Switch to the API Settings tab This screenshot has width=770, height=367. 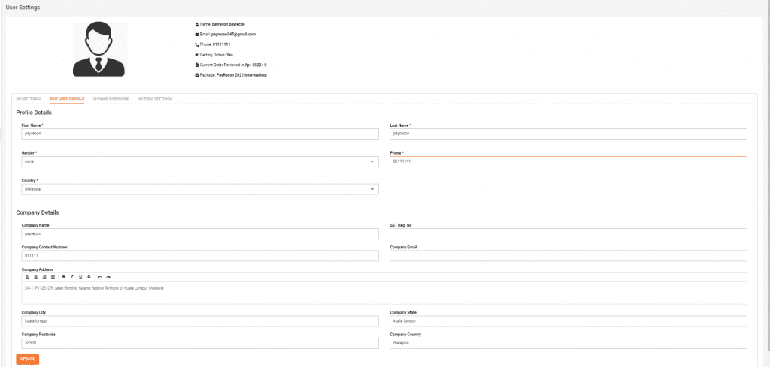pyautogui.click(x=29, y=98)
